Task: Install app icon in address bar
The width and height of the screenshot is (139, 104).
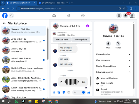Action: (120, 9)
